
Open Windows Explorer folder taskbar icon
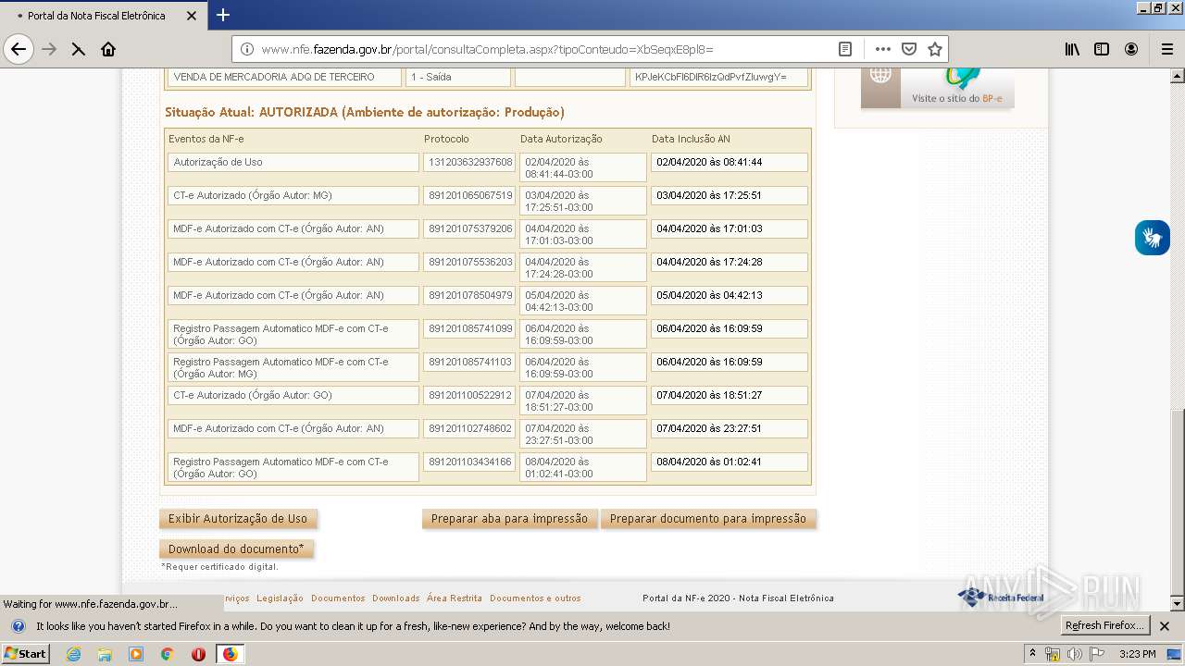pos(105,654)
